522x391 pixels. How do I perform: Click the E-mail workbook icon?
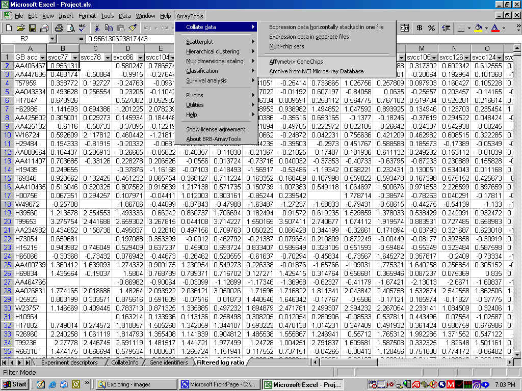point(44,28)
